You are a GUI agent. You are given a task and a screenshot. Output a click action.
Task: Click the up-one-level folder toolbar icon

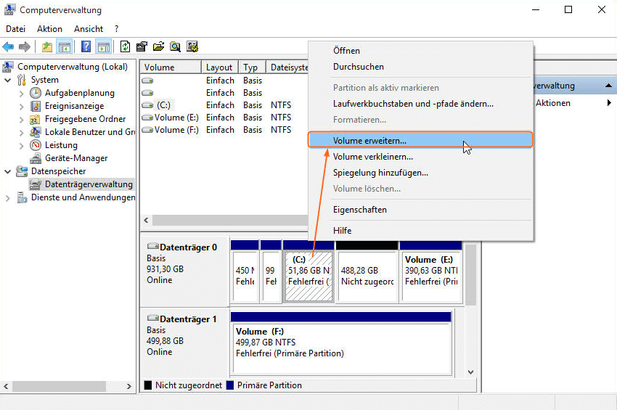pyautogui.click(x=47, y=46)
